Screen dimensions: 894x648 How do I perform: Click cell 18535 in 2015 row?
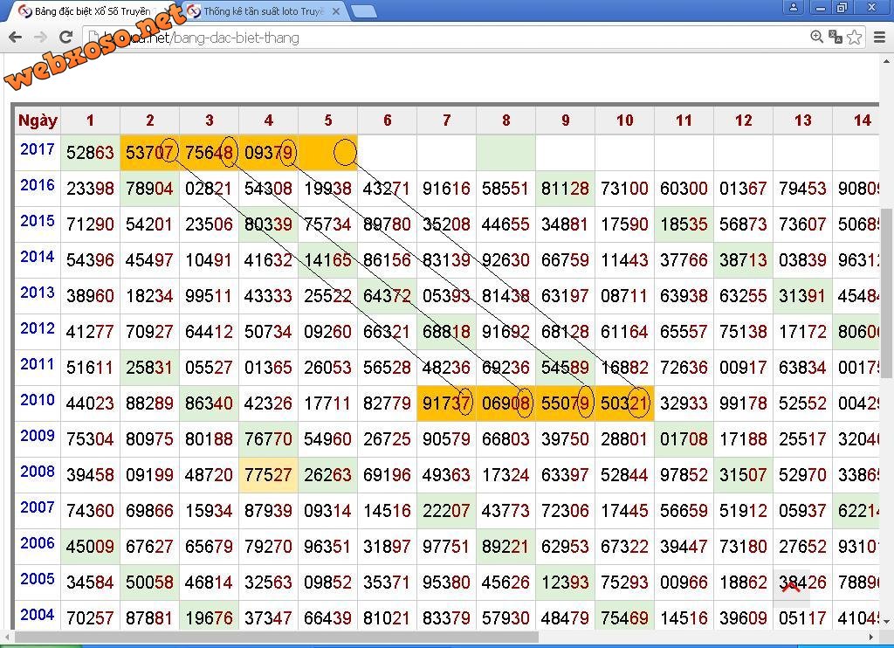tap(684, 224)
